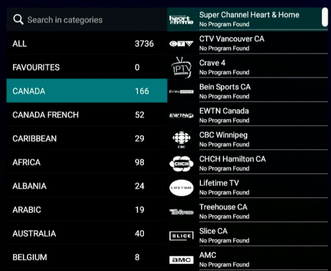The height and width of the screenshot is (271, 331).
Task: Click the CTV logo for CTV Vancouver
Action: (181, 43)
